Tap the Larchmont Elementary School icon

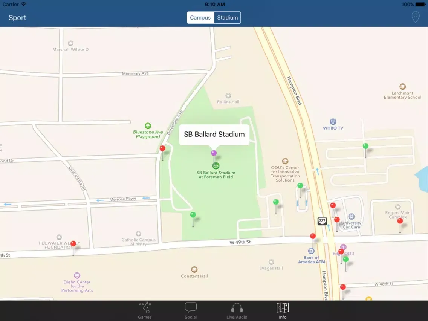pos(403,87)
